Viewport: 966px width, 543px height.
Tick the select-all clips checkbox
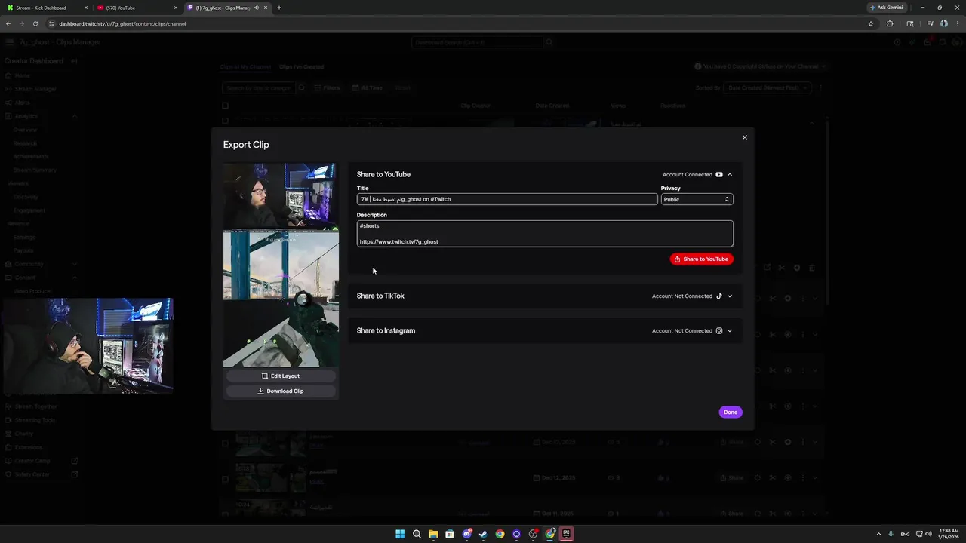click(x=225, y=106)
